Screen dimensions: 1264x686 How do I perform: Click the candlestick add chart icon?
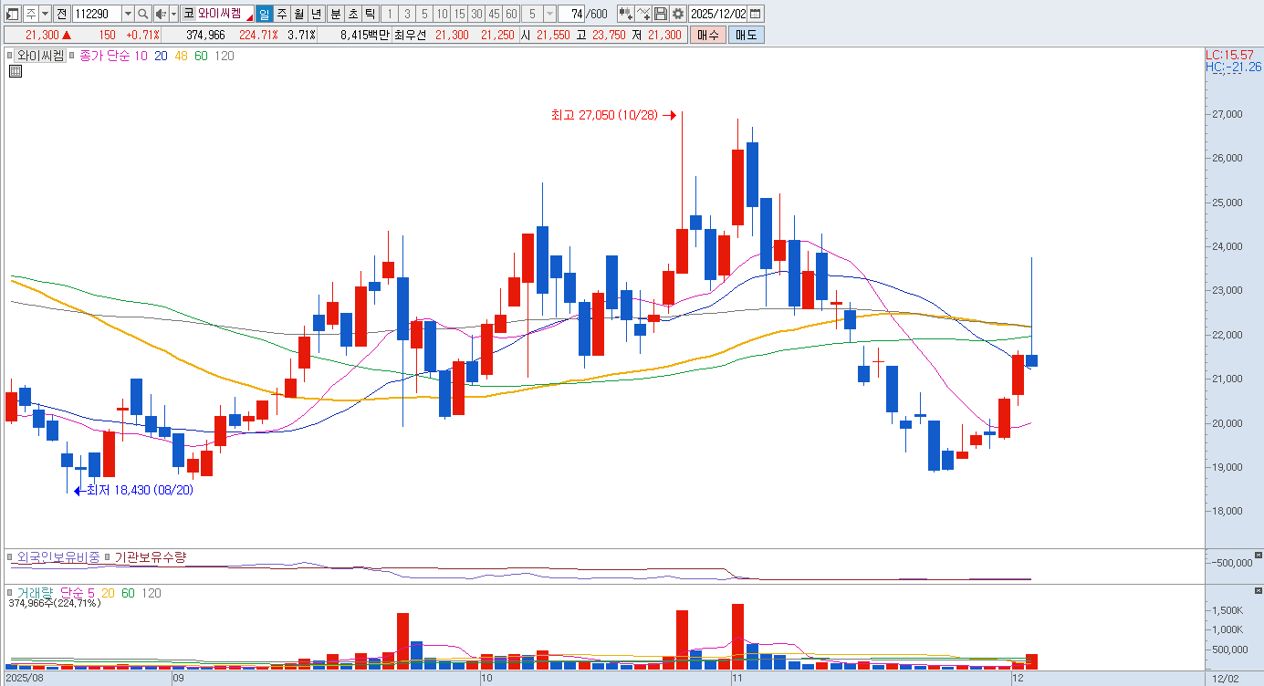pyautogui.click(x=625, y=14)
